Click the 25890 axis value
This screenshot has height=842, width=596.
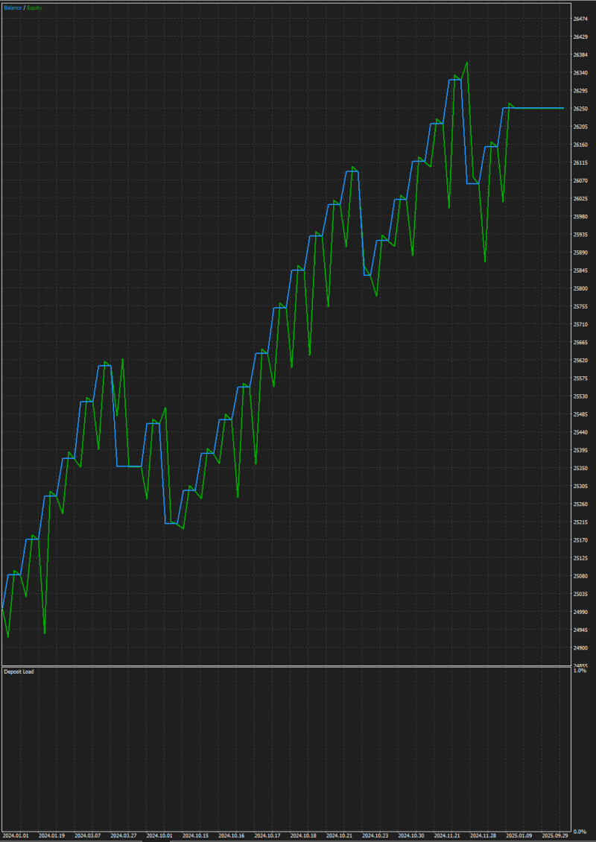click(580, 253)
